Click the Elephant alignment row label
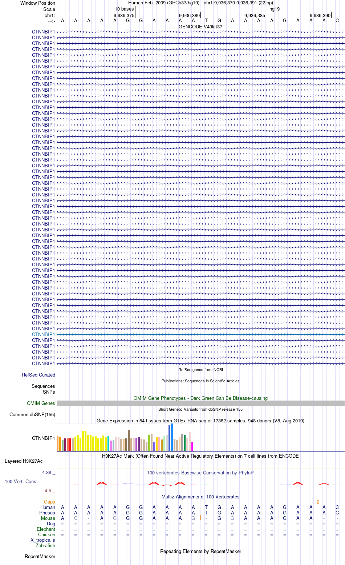 pos(46,529)
